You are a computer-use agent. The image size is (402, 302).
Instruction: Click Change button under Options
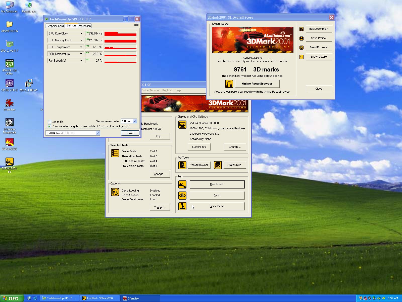click(160, 207)
